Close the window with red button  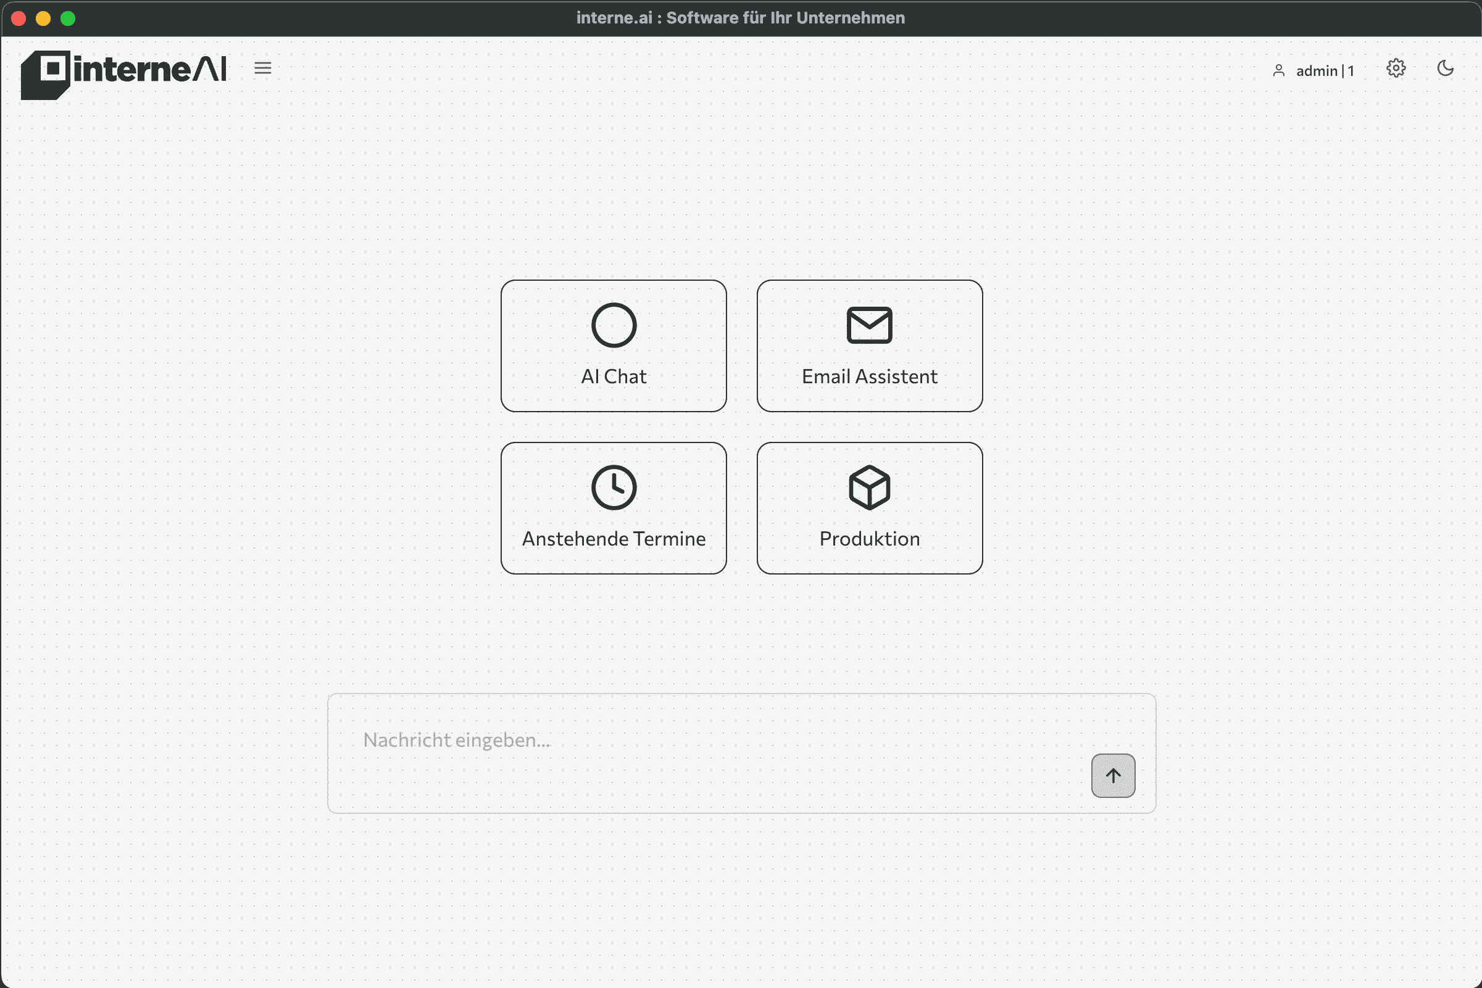tap(19, 19)
